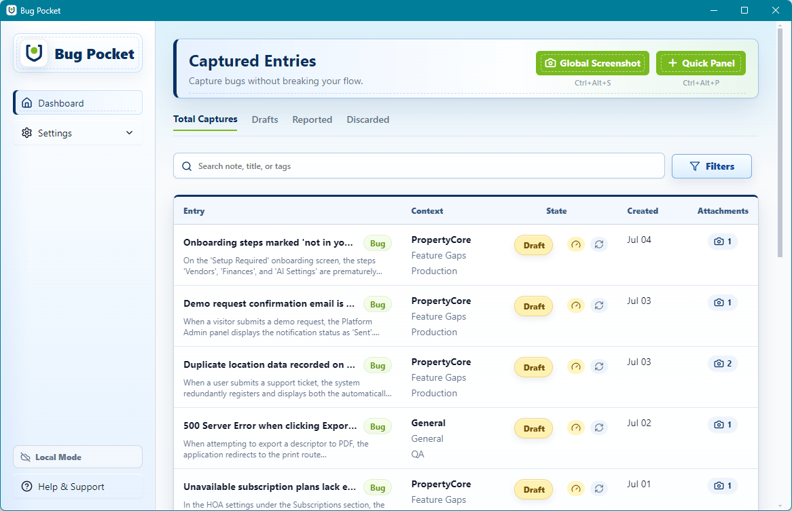
Task: Open the Quick Panel
Action: 700,63
